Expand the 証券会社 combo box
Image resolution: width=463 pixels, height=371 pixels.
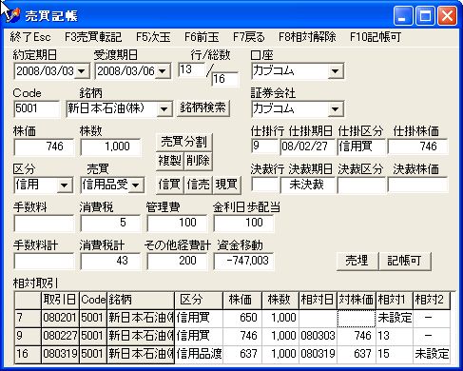(x=336, y=109)
